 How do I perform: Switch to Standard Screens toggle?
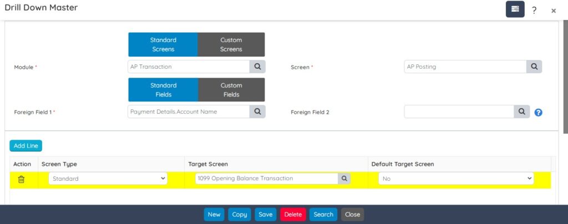[x=163, y=44]
